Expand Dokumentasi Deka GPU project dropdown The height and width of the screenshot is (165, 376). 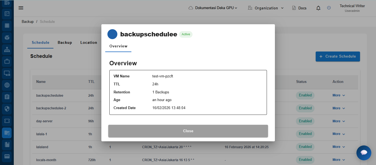pos(213,8)
